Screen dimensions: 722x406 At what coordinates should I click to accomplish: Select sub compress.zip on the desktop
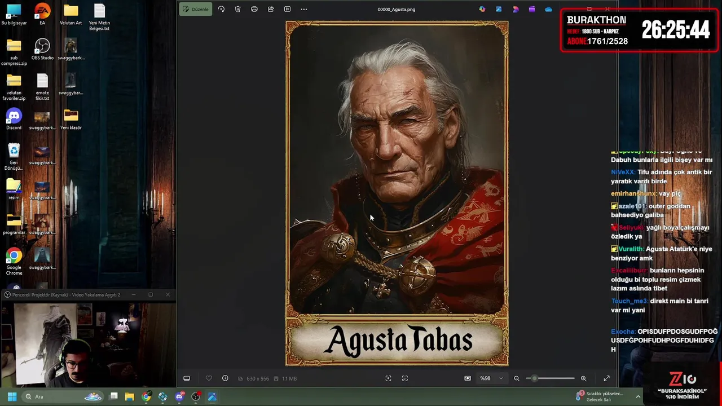point(14,52)
